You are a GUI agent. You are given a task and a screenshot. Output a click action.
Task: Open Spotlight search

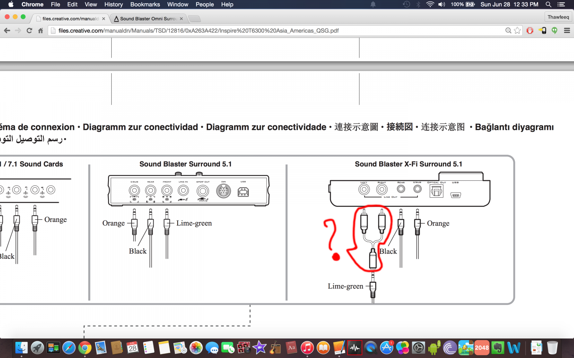coord(548,4)
